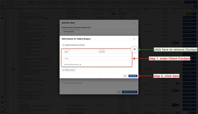Select the Acrylic Inc row checkbox

[x=8, y=21]
